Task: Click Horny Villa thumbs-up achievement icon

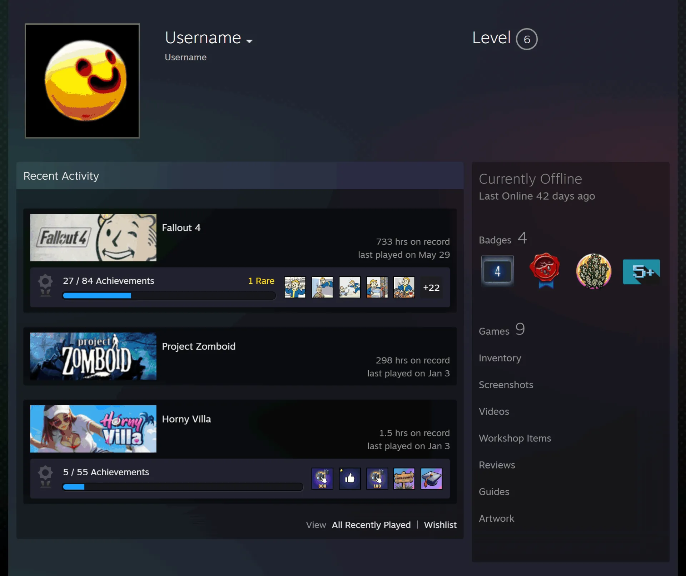Action: click(350, 479)
